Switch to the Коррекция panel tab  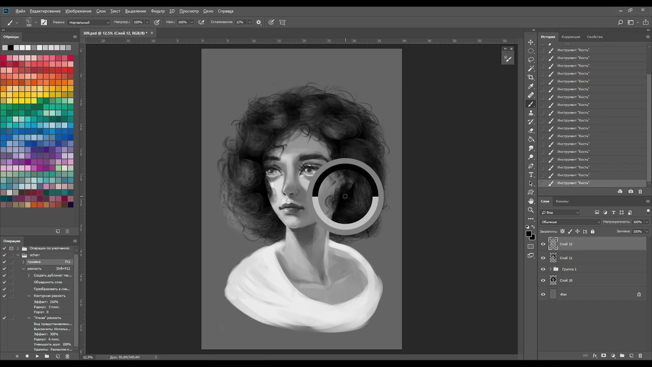[570, 37]
